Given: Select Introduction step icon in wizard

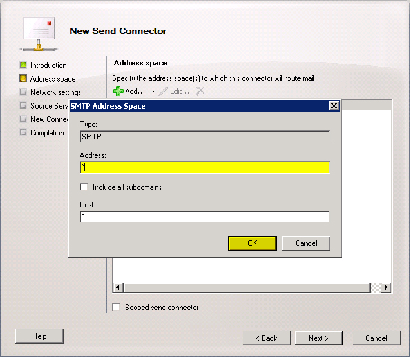Looking at the screenshot, I should coord(23,65).
